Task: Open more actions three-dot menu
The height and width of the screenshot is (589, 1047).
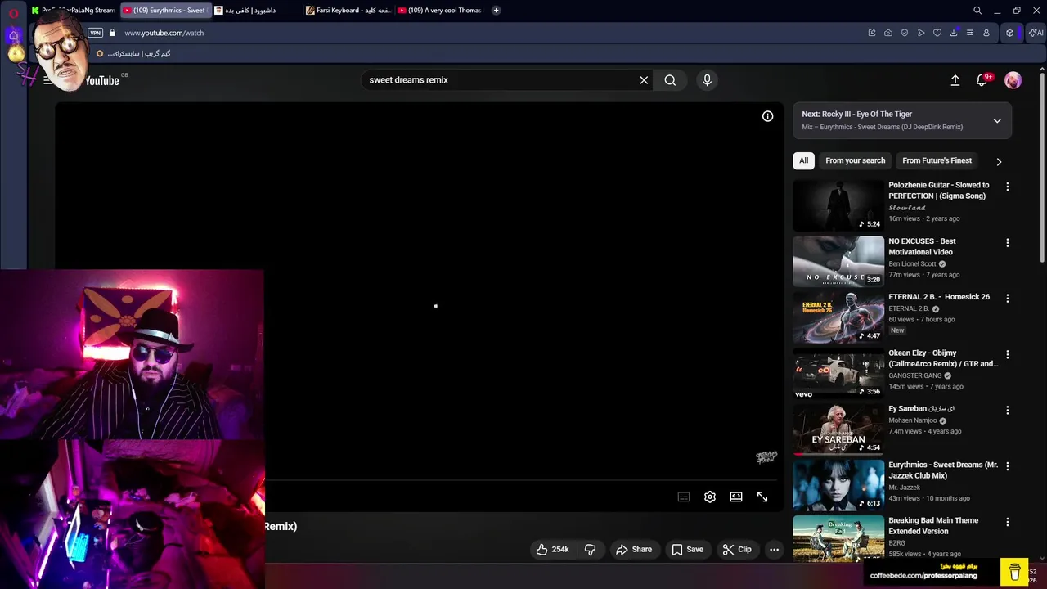Action: coord(774,550)
